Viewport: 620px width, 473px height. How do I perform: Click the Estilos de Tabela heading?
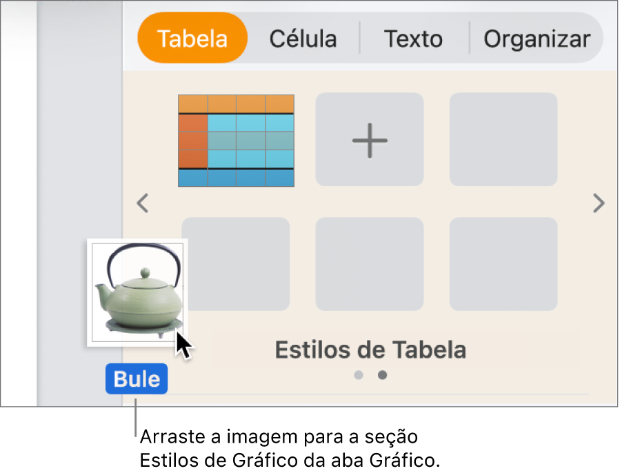click(x=370, y=350)
